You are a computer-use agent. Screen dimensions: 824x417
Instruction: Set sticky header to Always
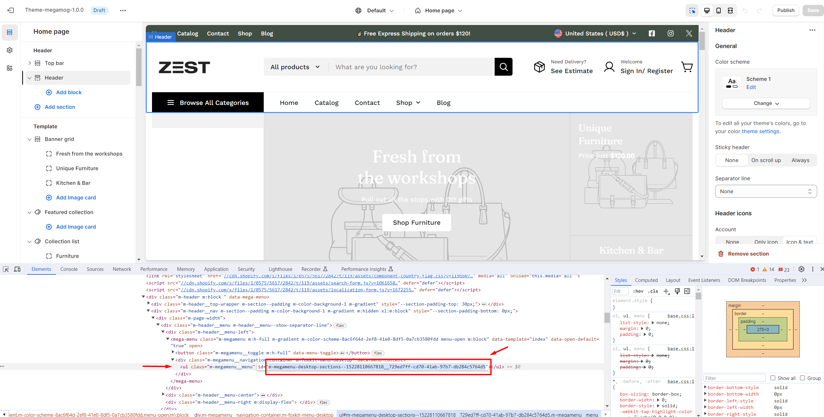800,160
